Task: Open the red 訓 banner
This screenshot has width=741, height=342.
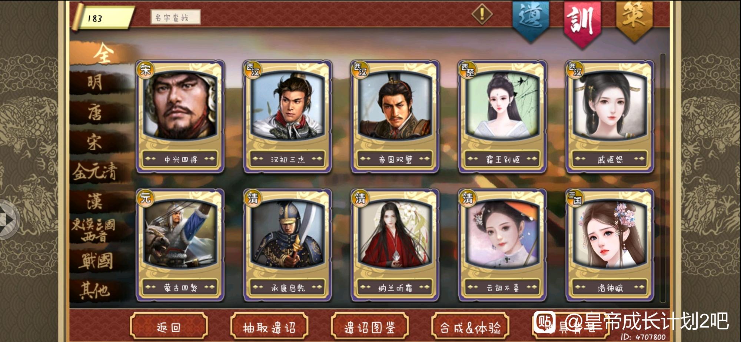Action: pos(582,23)
